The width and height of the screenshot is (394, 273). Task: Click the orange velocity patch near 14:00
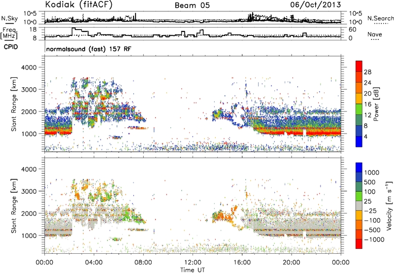221,216
